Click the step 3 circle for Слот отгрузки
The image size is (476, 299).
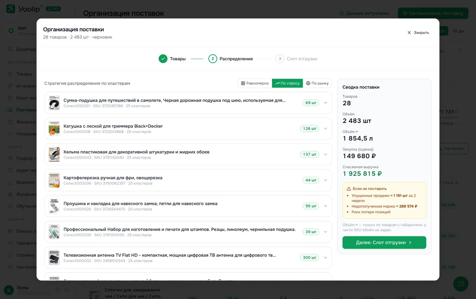pos(280,59)
